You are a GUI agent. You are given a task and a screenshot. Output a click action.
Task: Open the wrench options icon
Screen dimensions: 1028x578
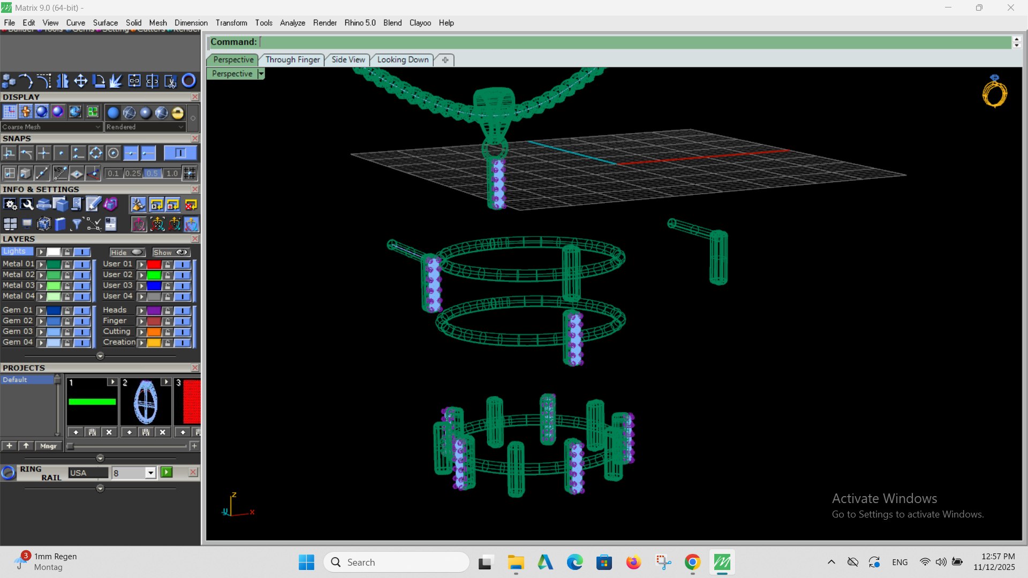[27, 204]
